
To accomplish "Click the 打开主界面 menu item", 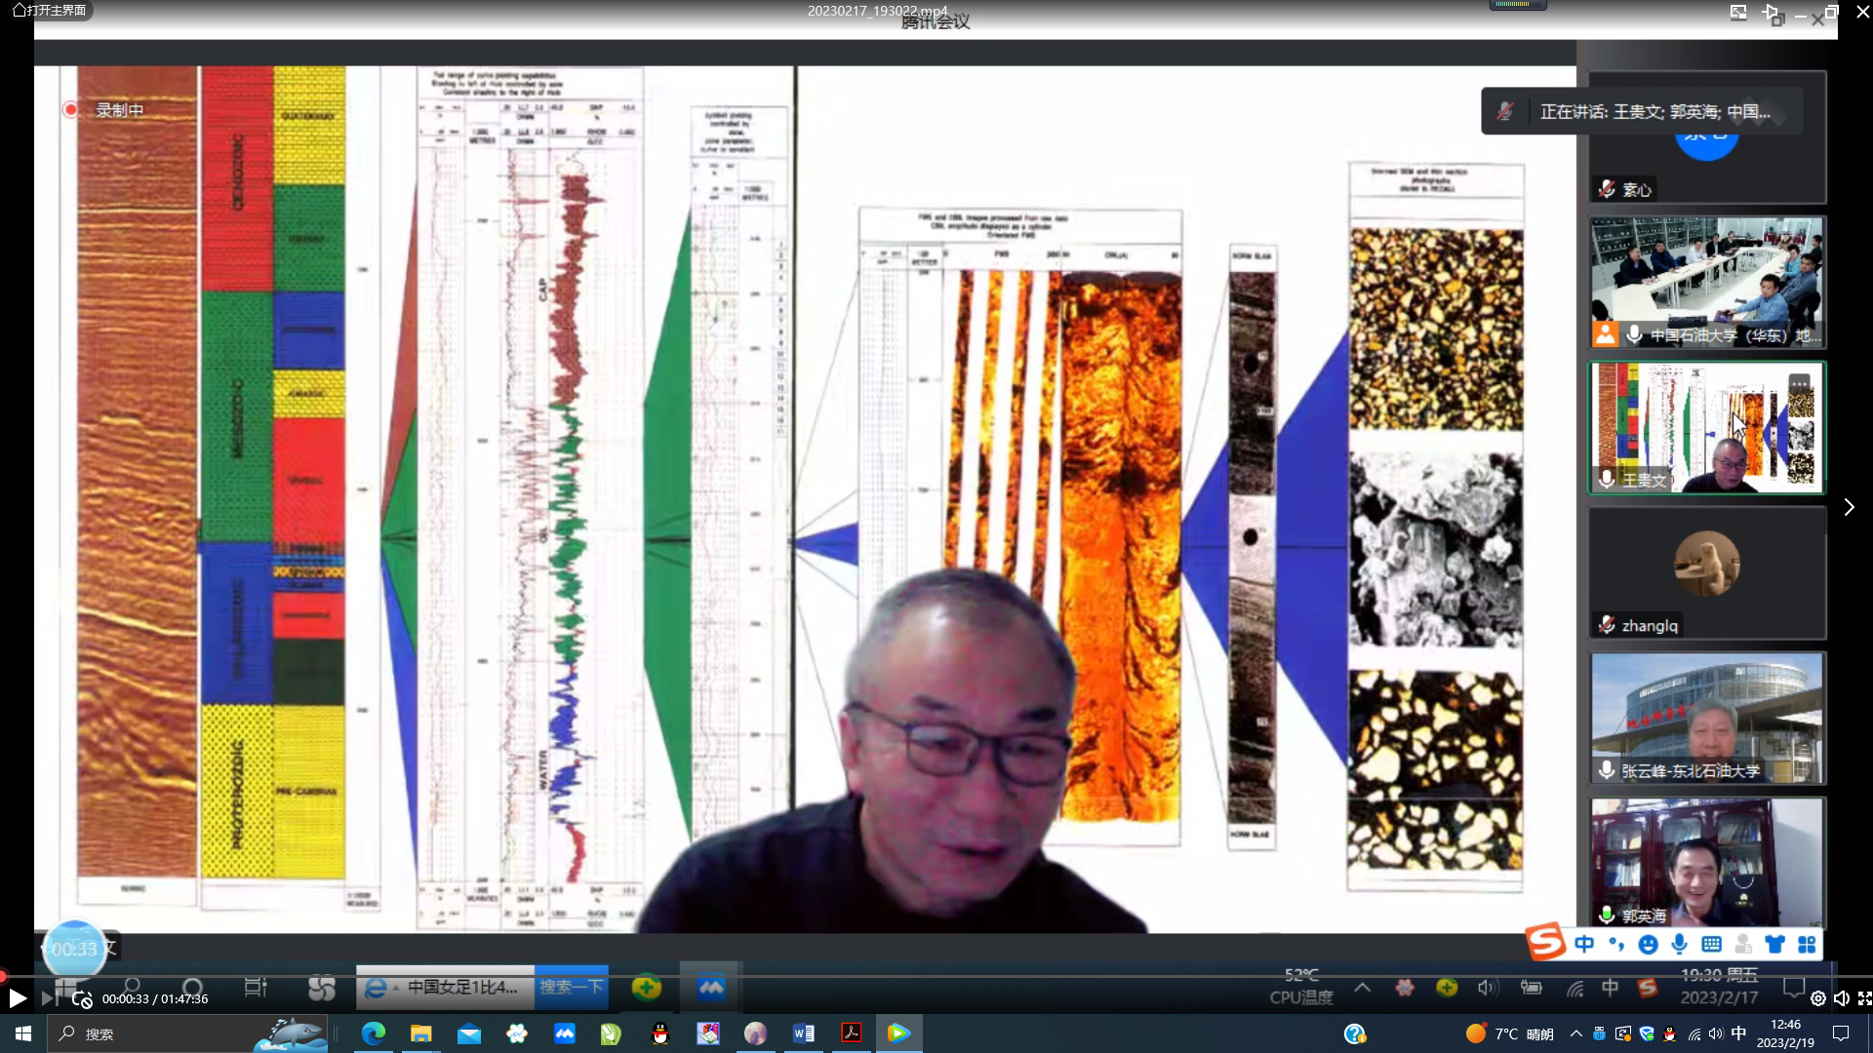I will (49, 11).
